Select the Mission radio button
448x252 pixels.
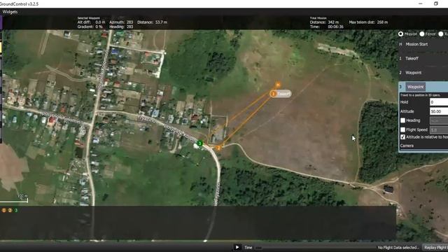[401, 34]
